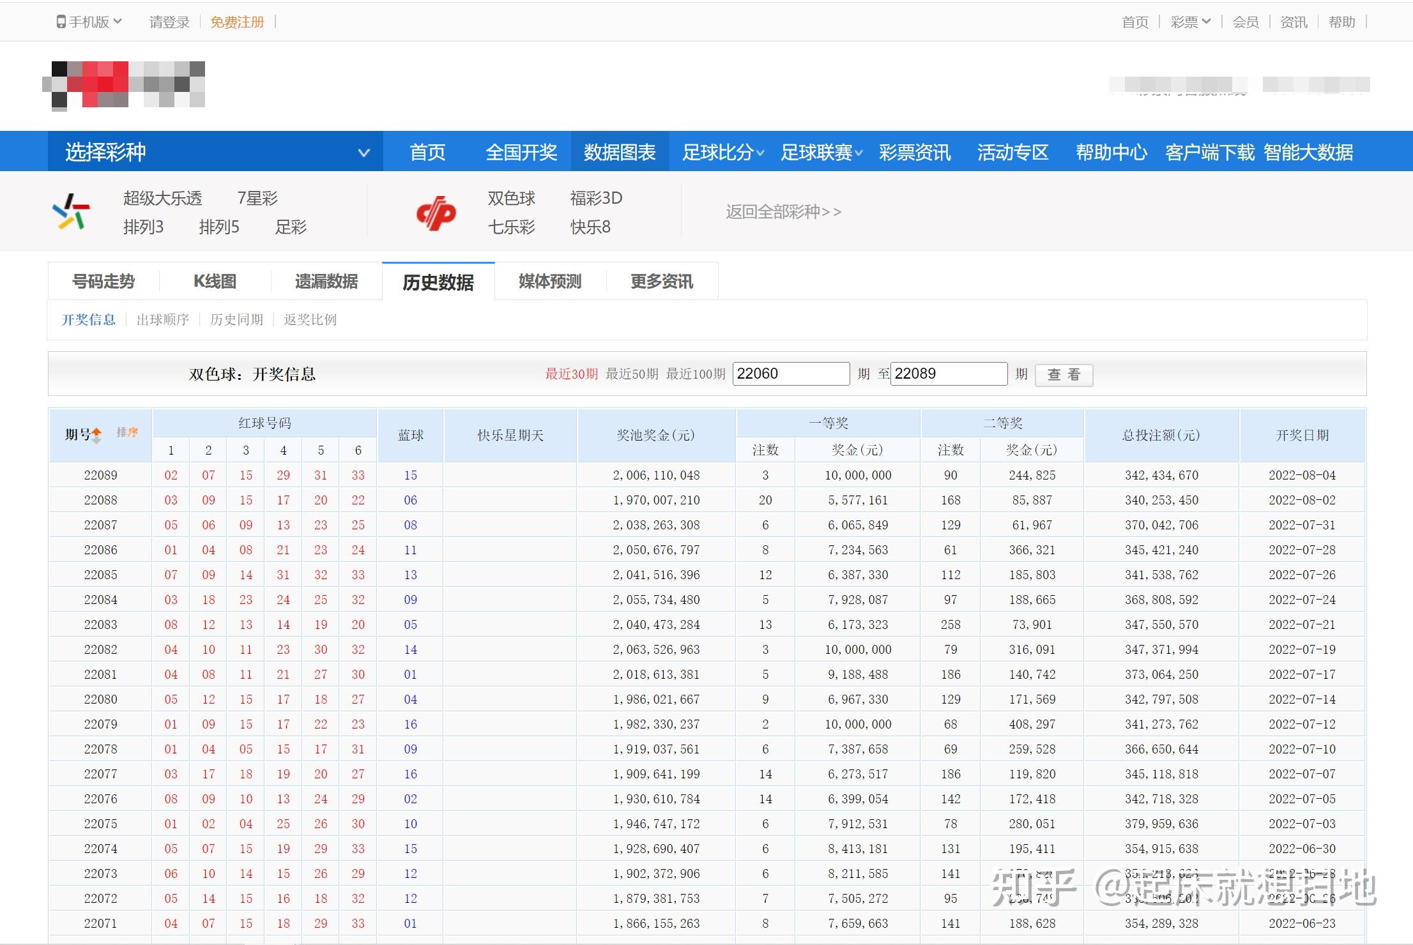Click the 蓝球 column header
This screenshot has width=1413, height=945.
(x=411, y=435)
